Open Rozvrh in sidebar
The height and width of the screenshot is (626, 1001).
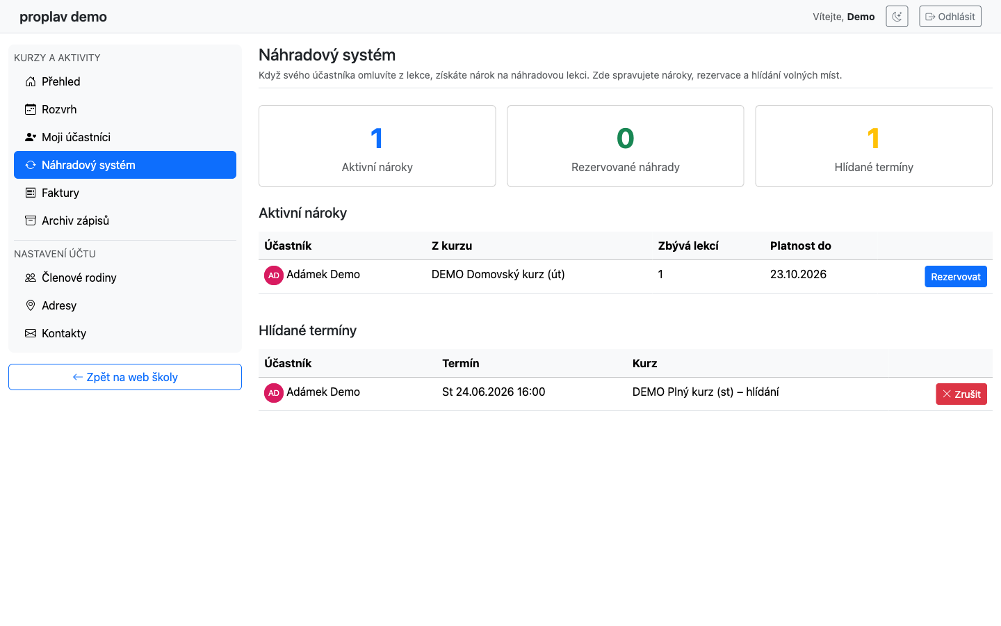[125, 109]
